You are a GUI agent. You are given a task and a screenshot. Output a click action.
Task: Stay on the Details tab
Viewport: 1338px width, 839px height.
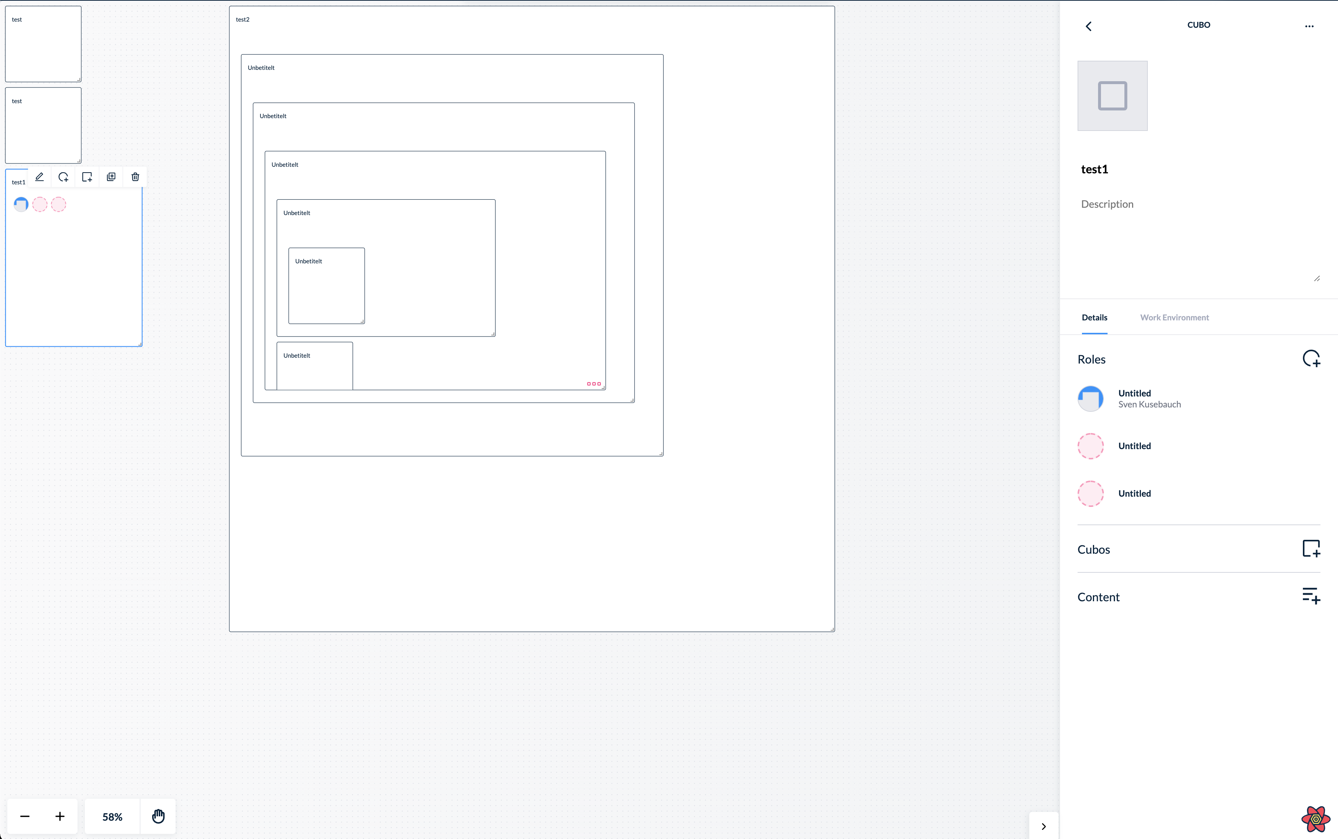click(x=1094, y=317)
